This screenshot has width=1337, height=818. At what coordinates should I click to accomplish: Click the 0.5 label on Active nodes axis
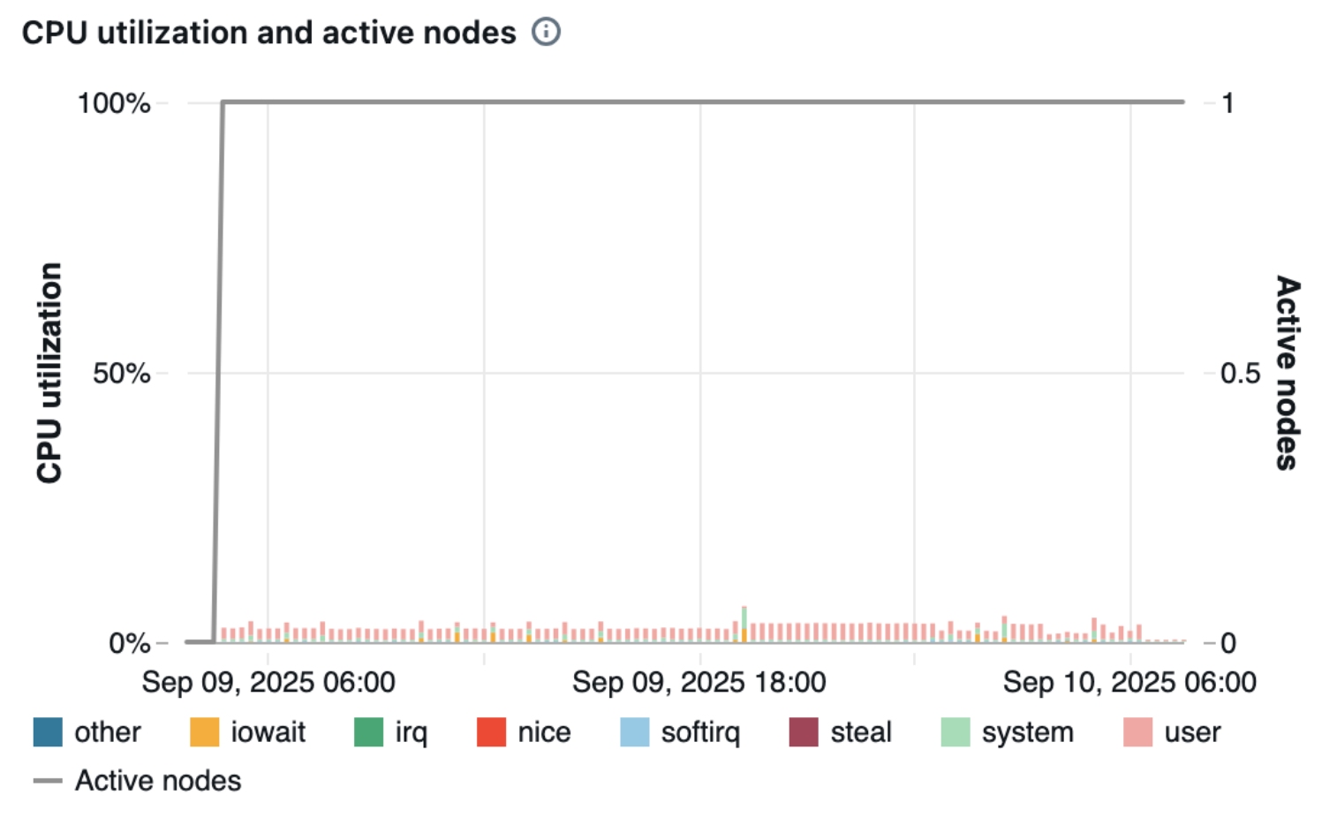(x=1240, y=374)
